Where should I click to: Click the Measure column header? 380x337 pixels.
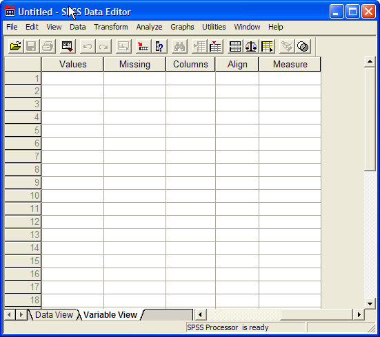[x=290, y=65]
